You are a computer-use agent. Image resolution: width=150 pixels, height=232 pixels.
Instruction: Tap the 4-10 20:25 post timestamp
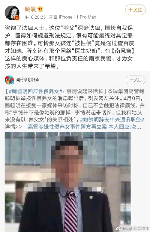click(x=35, y=17)
